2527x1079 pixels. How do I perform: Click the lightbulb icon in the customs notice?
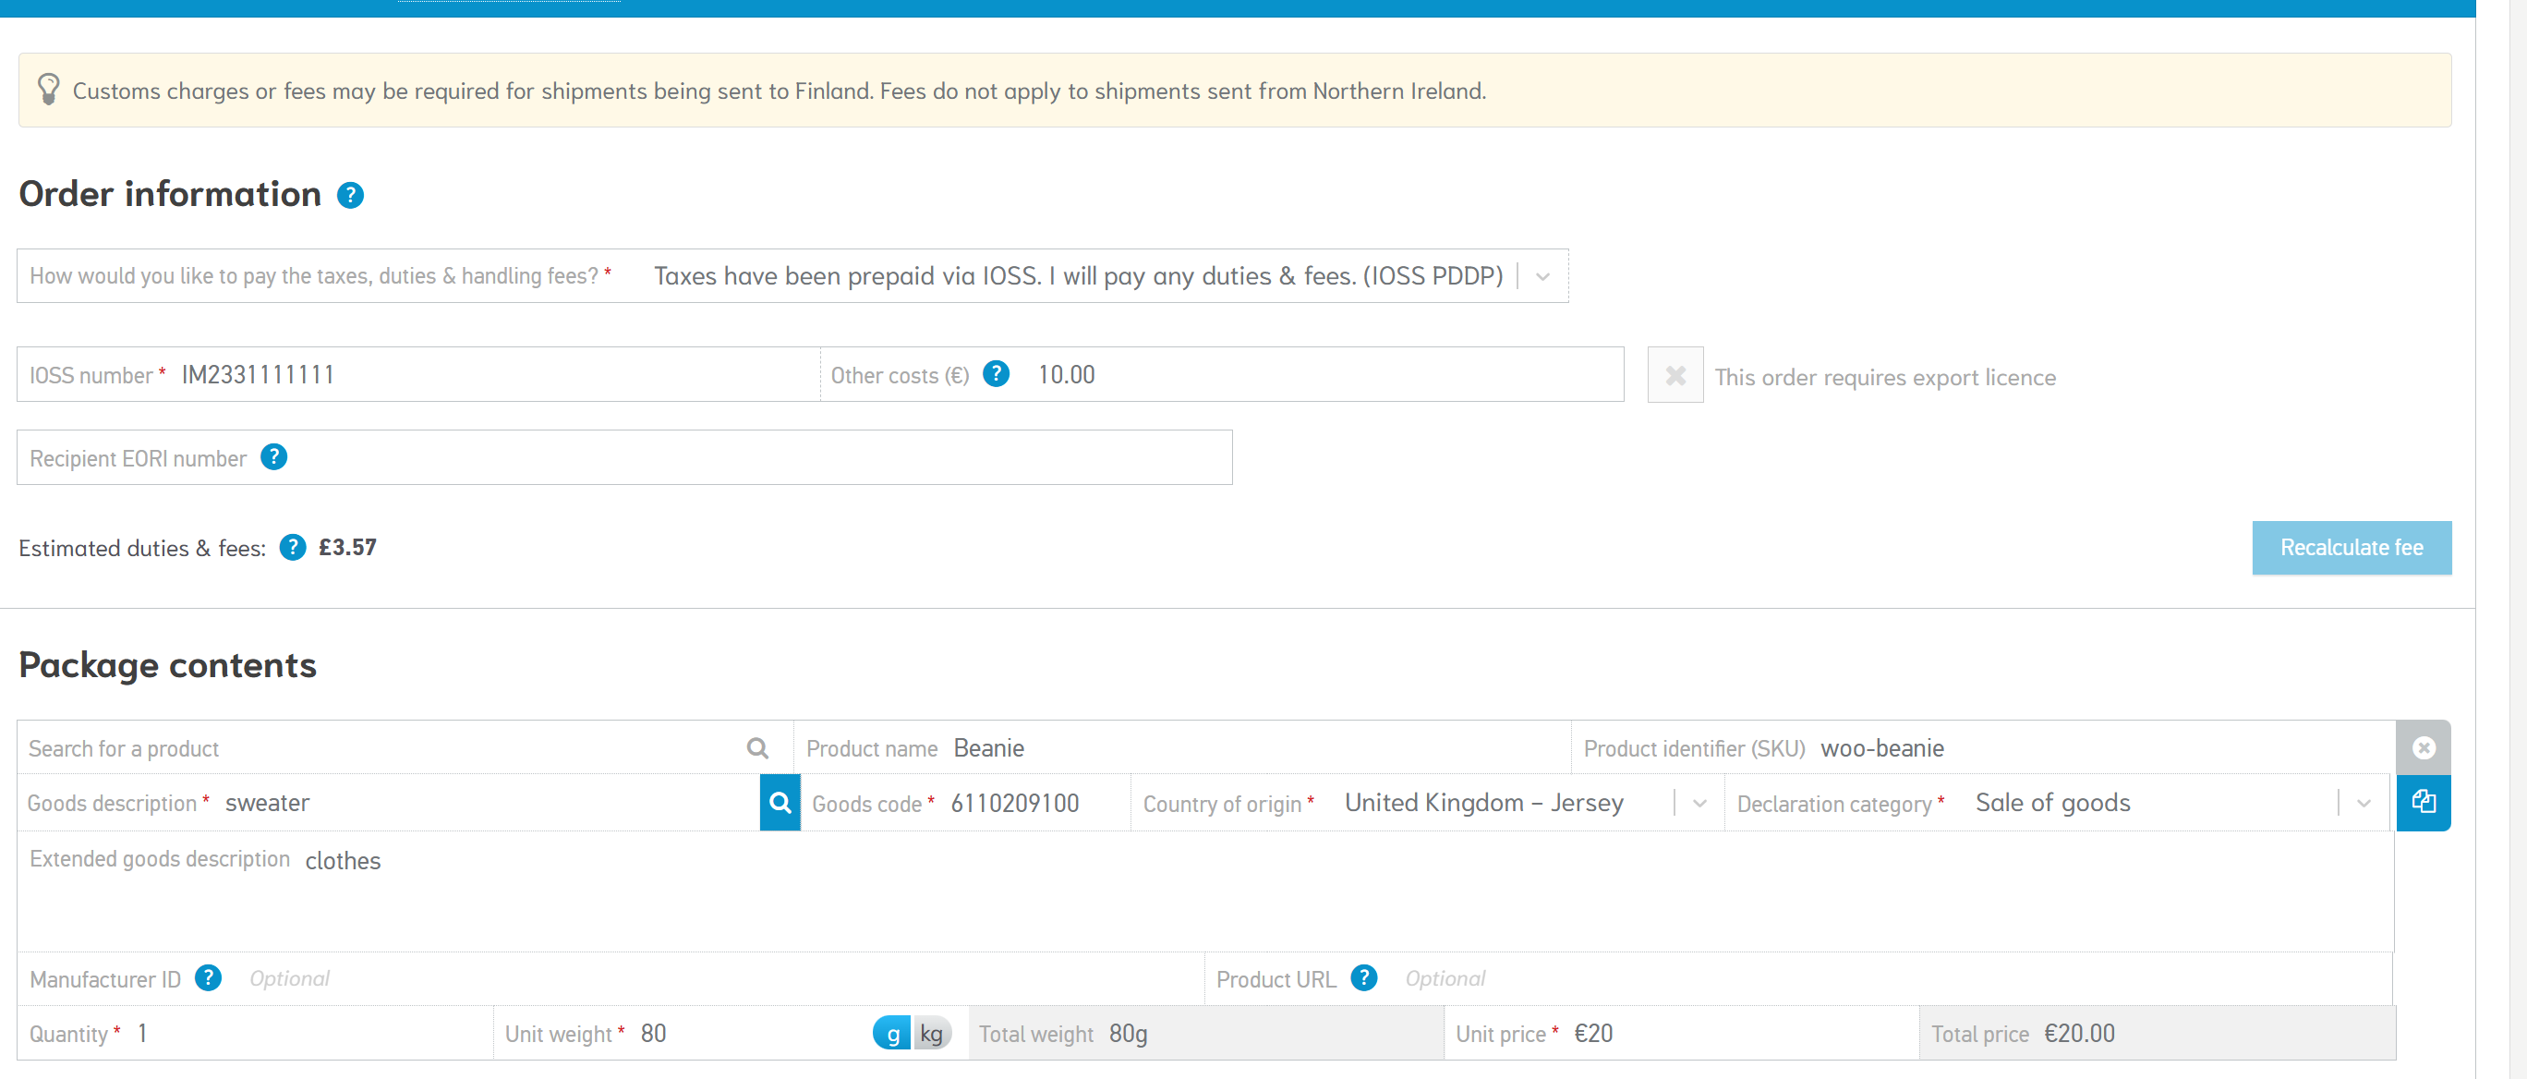tap(48, 90)
